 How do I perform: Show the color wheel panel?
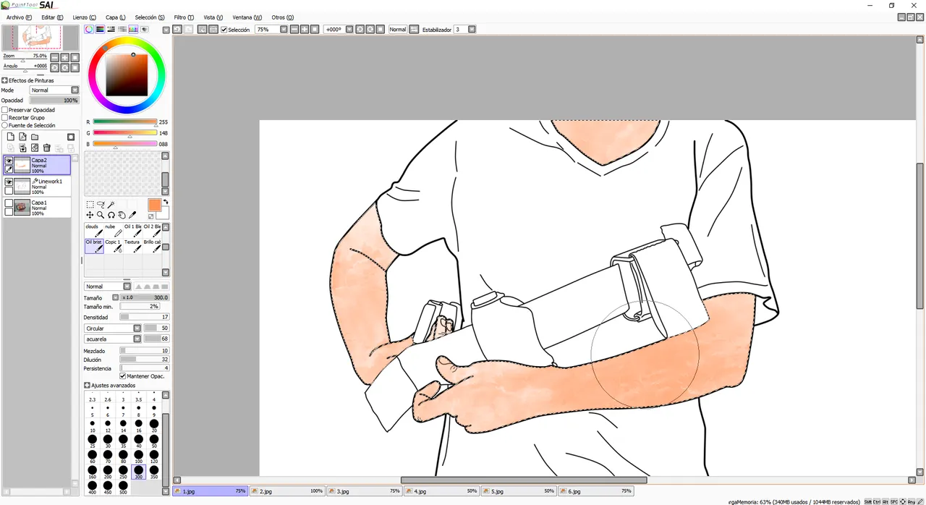89,30
